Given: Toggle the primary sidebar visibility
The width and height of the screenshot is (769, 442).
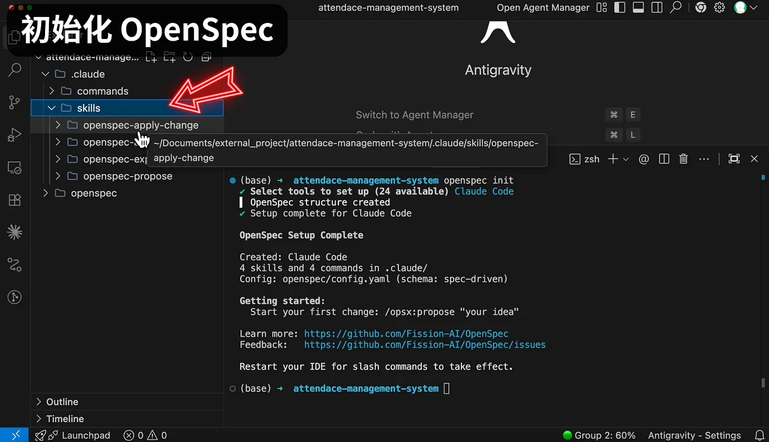Looking at the screenshot, I should click(x=620, y=8).
